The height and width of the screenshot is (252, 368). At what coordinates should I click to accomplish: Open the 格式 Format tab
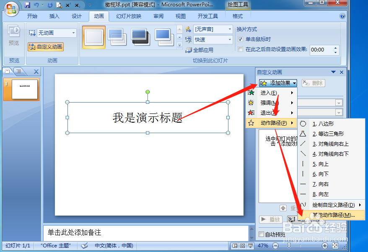[x=238, y=16]
